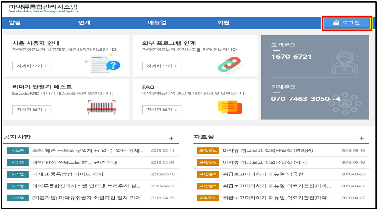The image size is (378, 210).
Task: Click 자세히 보기 under 리더기 단말기 테스트
Action: tap(32, 110)
